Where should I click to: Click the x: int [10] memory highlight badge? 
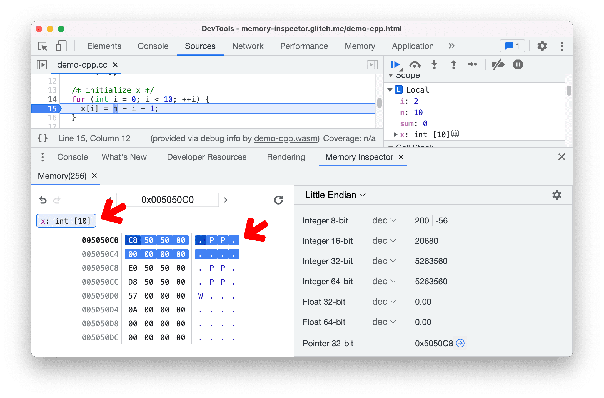coord(65,221)
